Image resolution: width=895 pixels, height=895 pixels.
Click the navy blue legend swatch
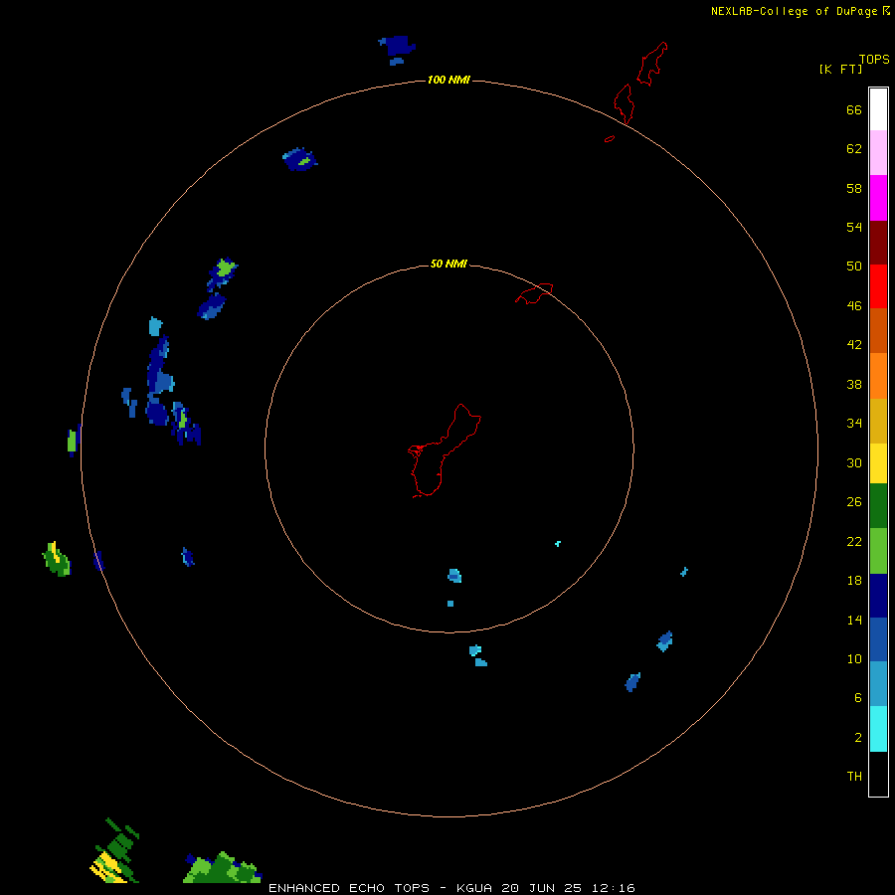(878, 596)
